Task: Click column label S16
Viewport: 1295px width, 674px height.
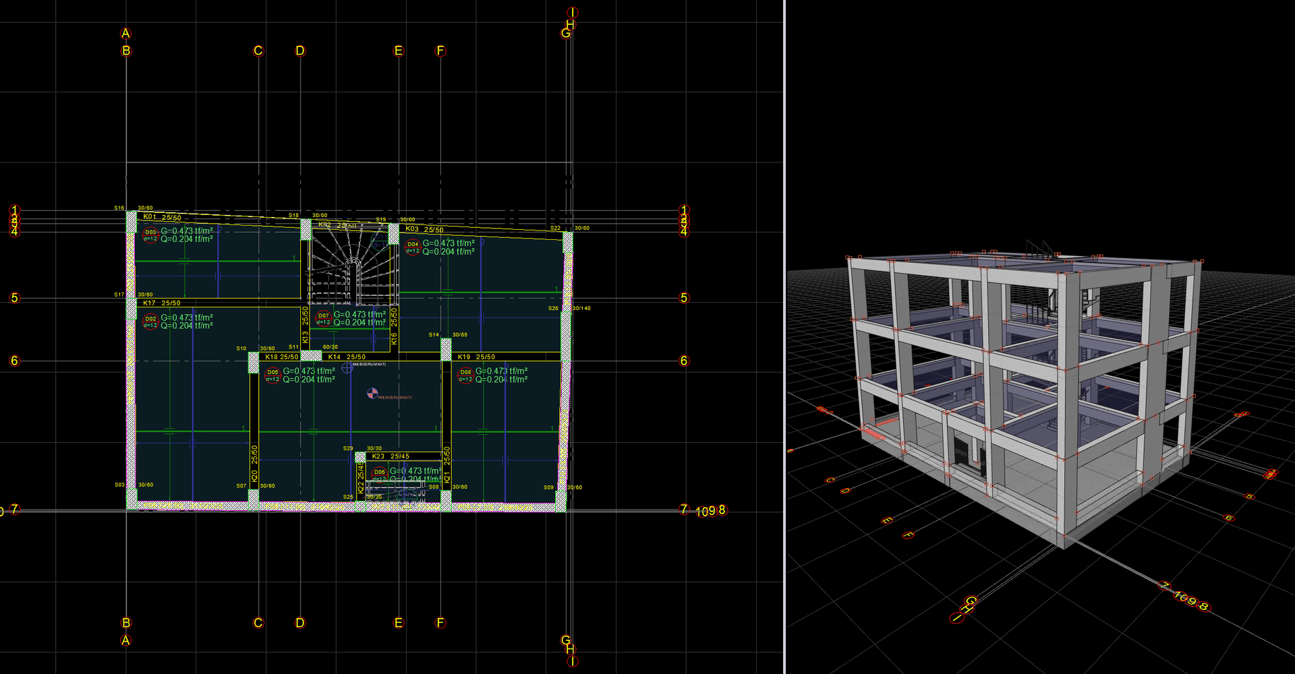Action: pyautogui.click(x=119, y=208)
